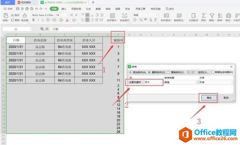Toggle Underline formatting
The width and height of the screenshot is (240, 145).
coord(43,20)
